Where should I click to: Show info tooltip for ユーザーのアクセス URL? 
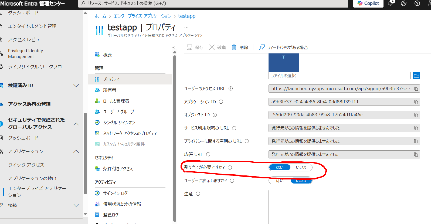coord(231,89)
